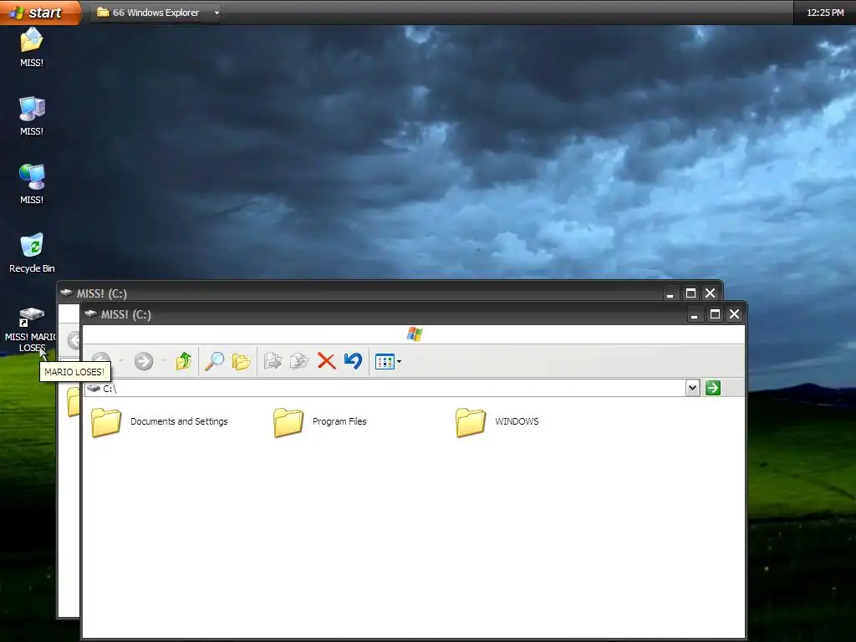Viewport: 856px width, 642px height.
Task: Expand the address bar dropdown
Action: [x=692, y=388]
